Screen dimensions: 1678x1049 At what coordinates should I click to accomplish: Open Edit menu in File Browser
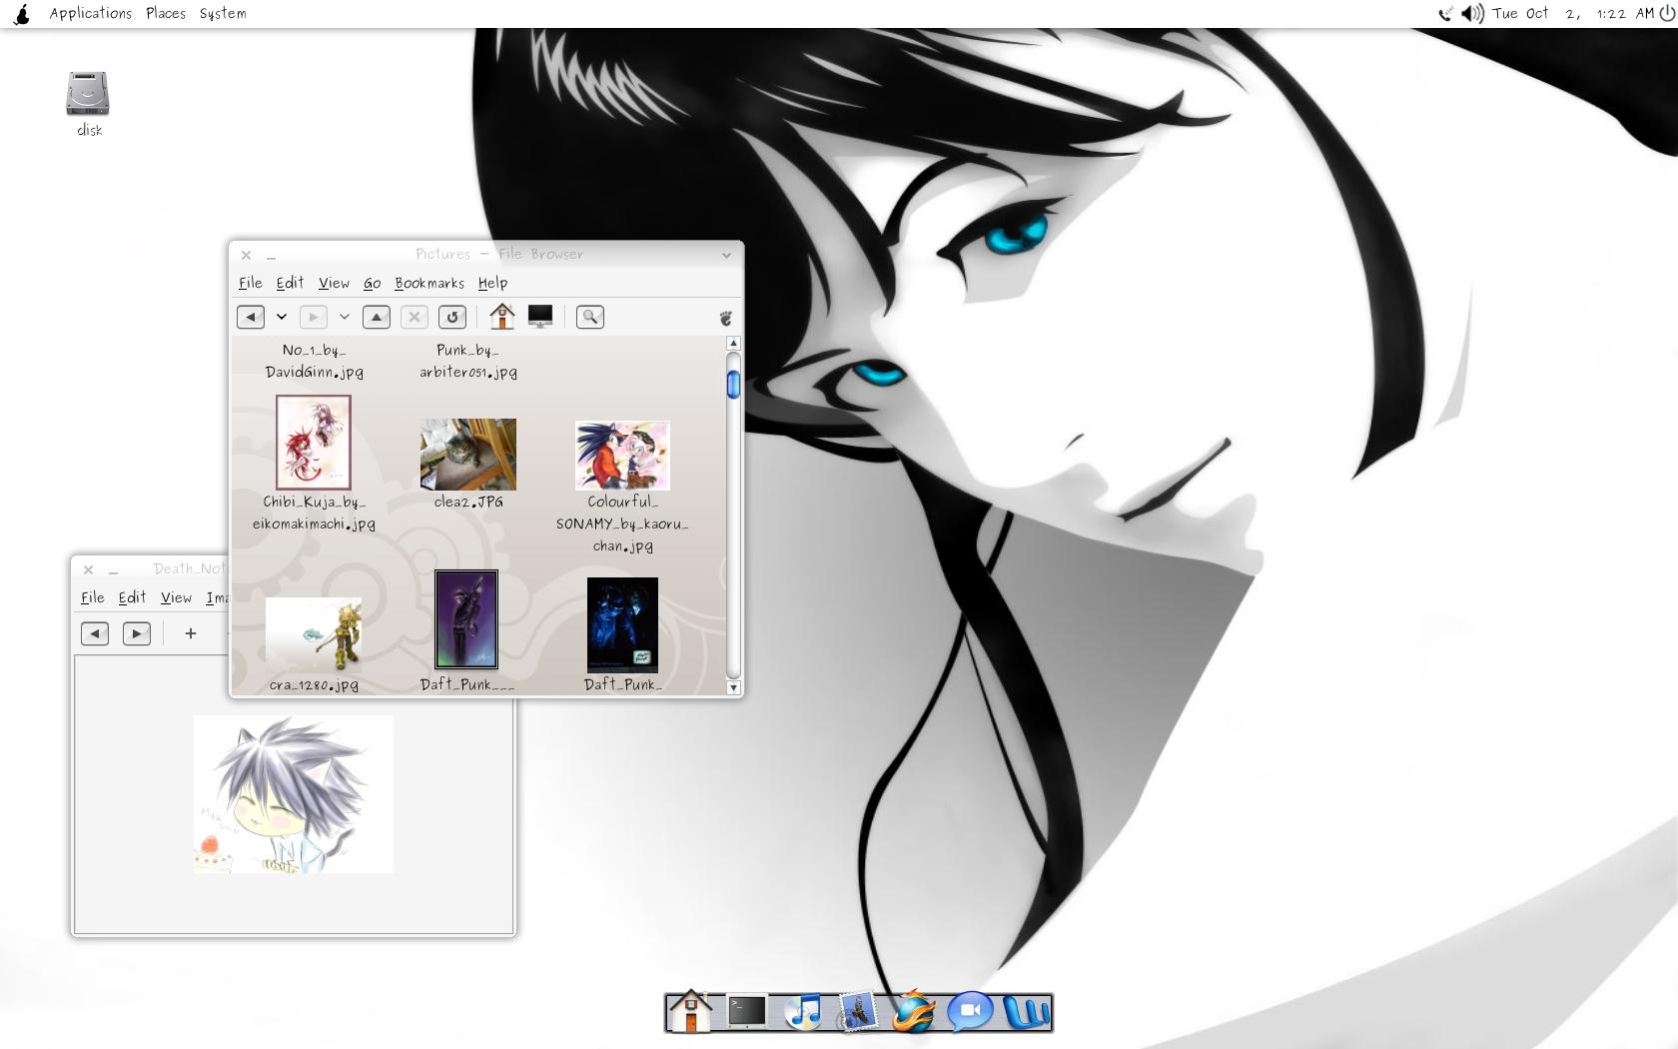pos(290,283)
